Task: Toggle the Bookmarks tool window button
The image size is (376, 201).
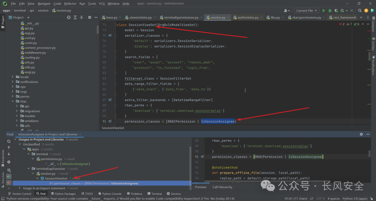Action: [x=3, y=158]
